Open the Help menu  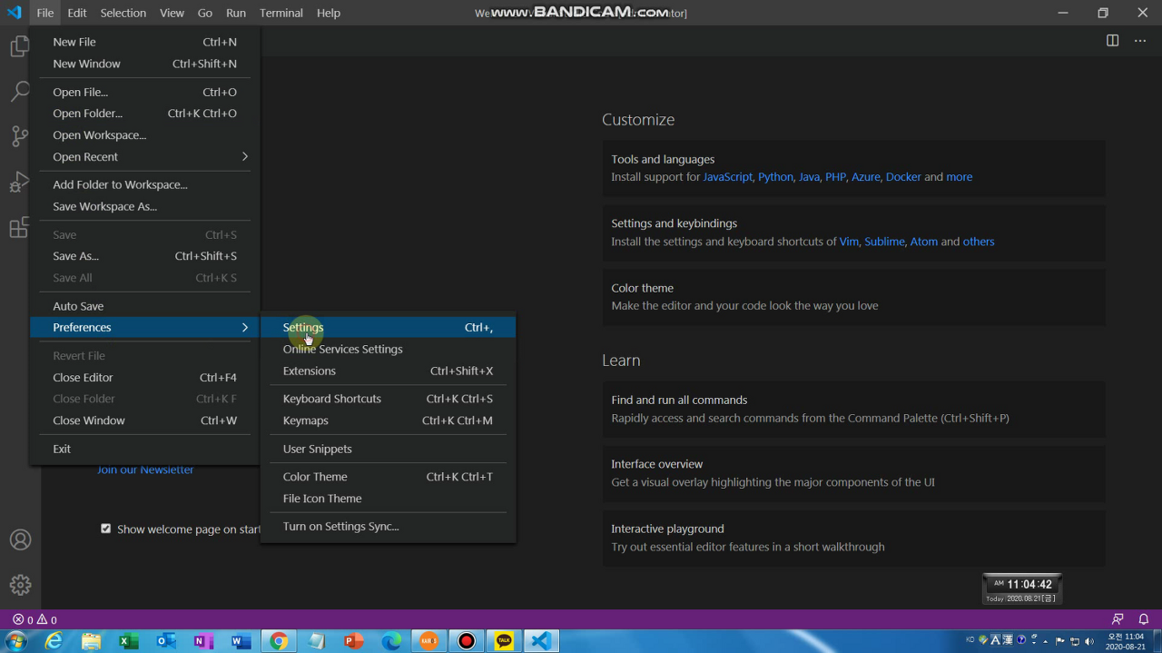click(x=329, y=13)
